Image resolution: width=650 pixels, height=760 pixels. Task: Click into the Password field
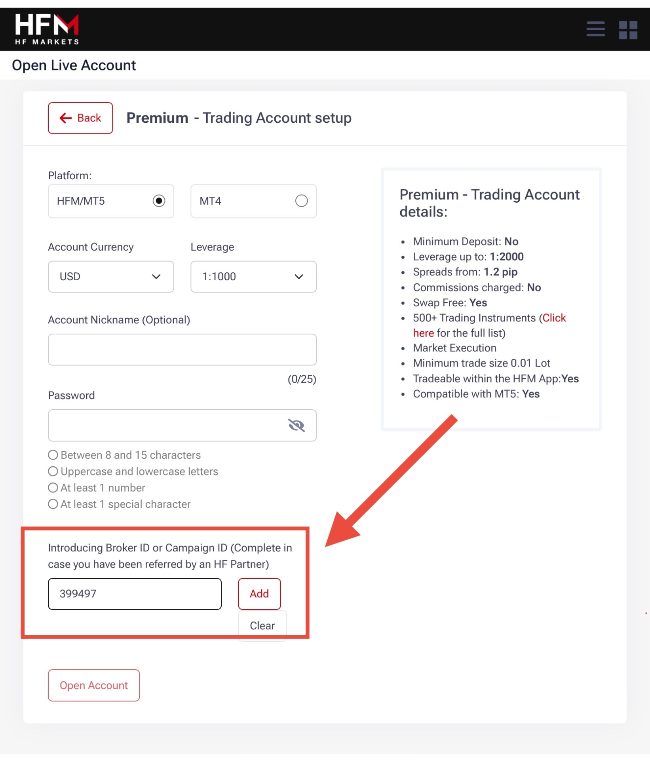(x=166, y=425)
